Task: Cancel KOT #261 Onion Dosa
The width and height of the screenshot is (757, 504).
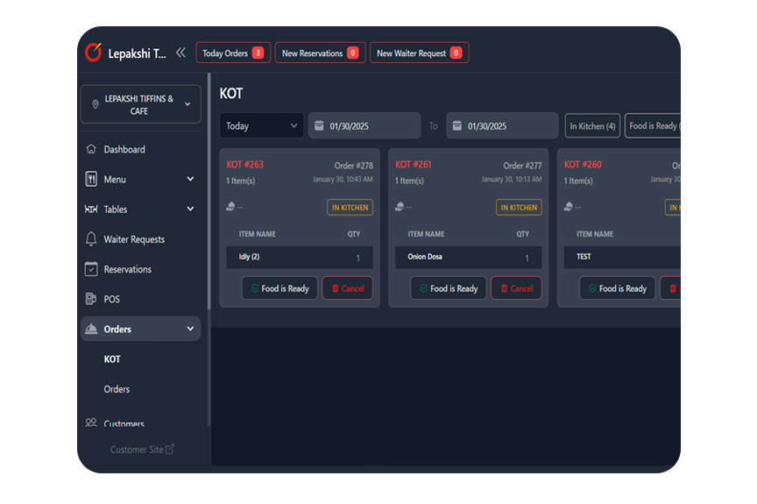Action: point(516,288)
